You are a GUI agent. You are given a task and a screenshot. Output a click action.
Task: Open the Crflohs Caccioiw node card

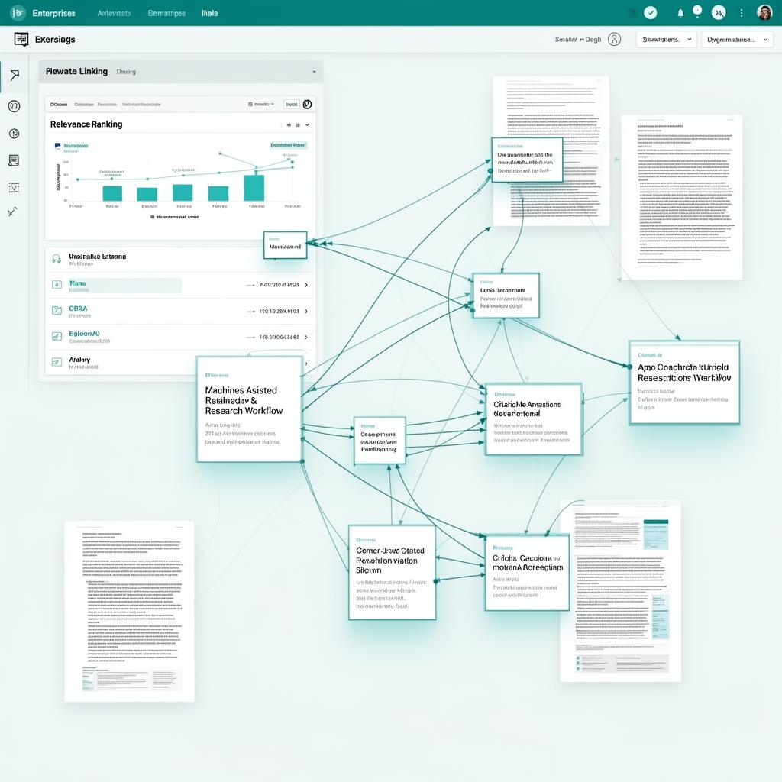[527, 573]
